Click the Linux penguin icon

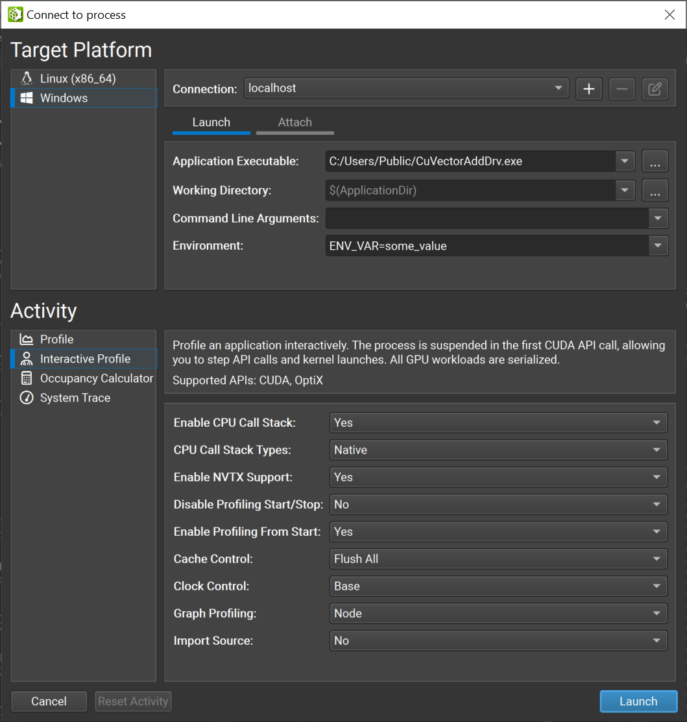point(27,78)
